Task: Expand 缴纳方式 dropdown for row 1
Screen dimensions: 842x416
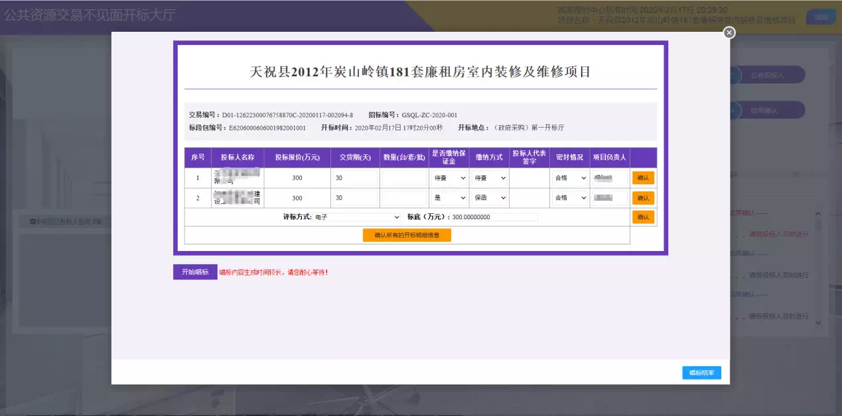Action: 490,178
